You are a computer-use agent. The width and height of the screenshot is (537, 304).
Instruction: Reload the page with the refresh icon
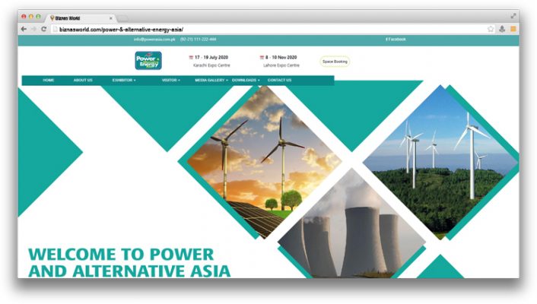coord(44,29)
